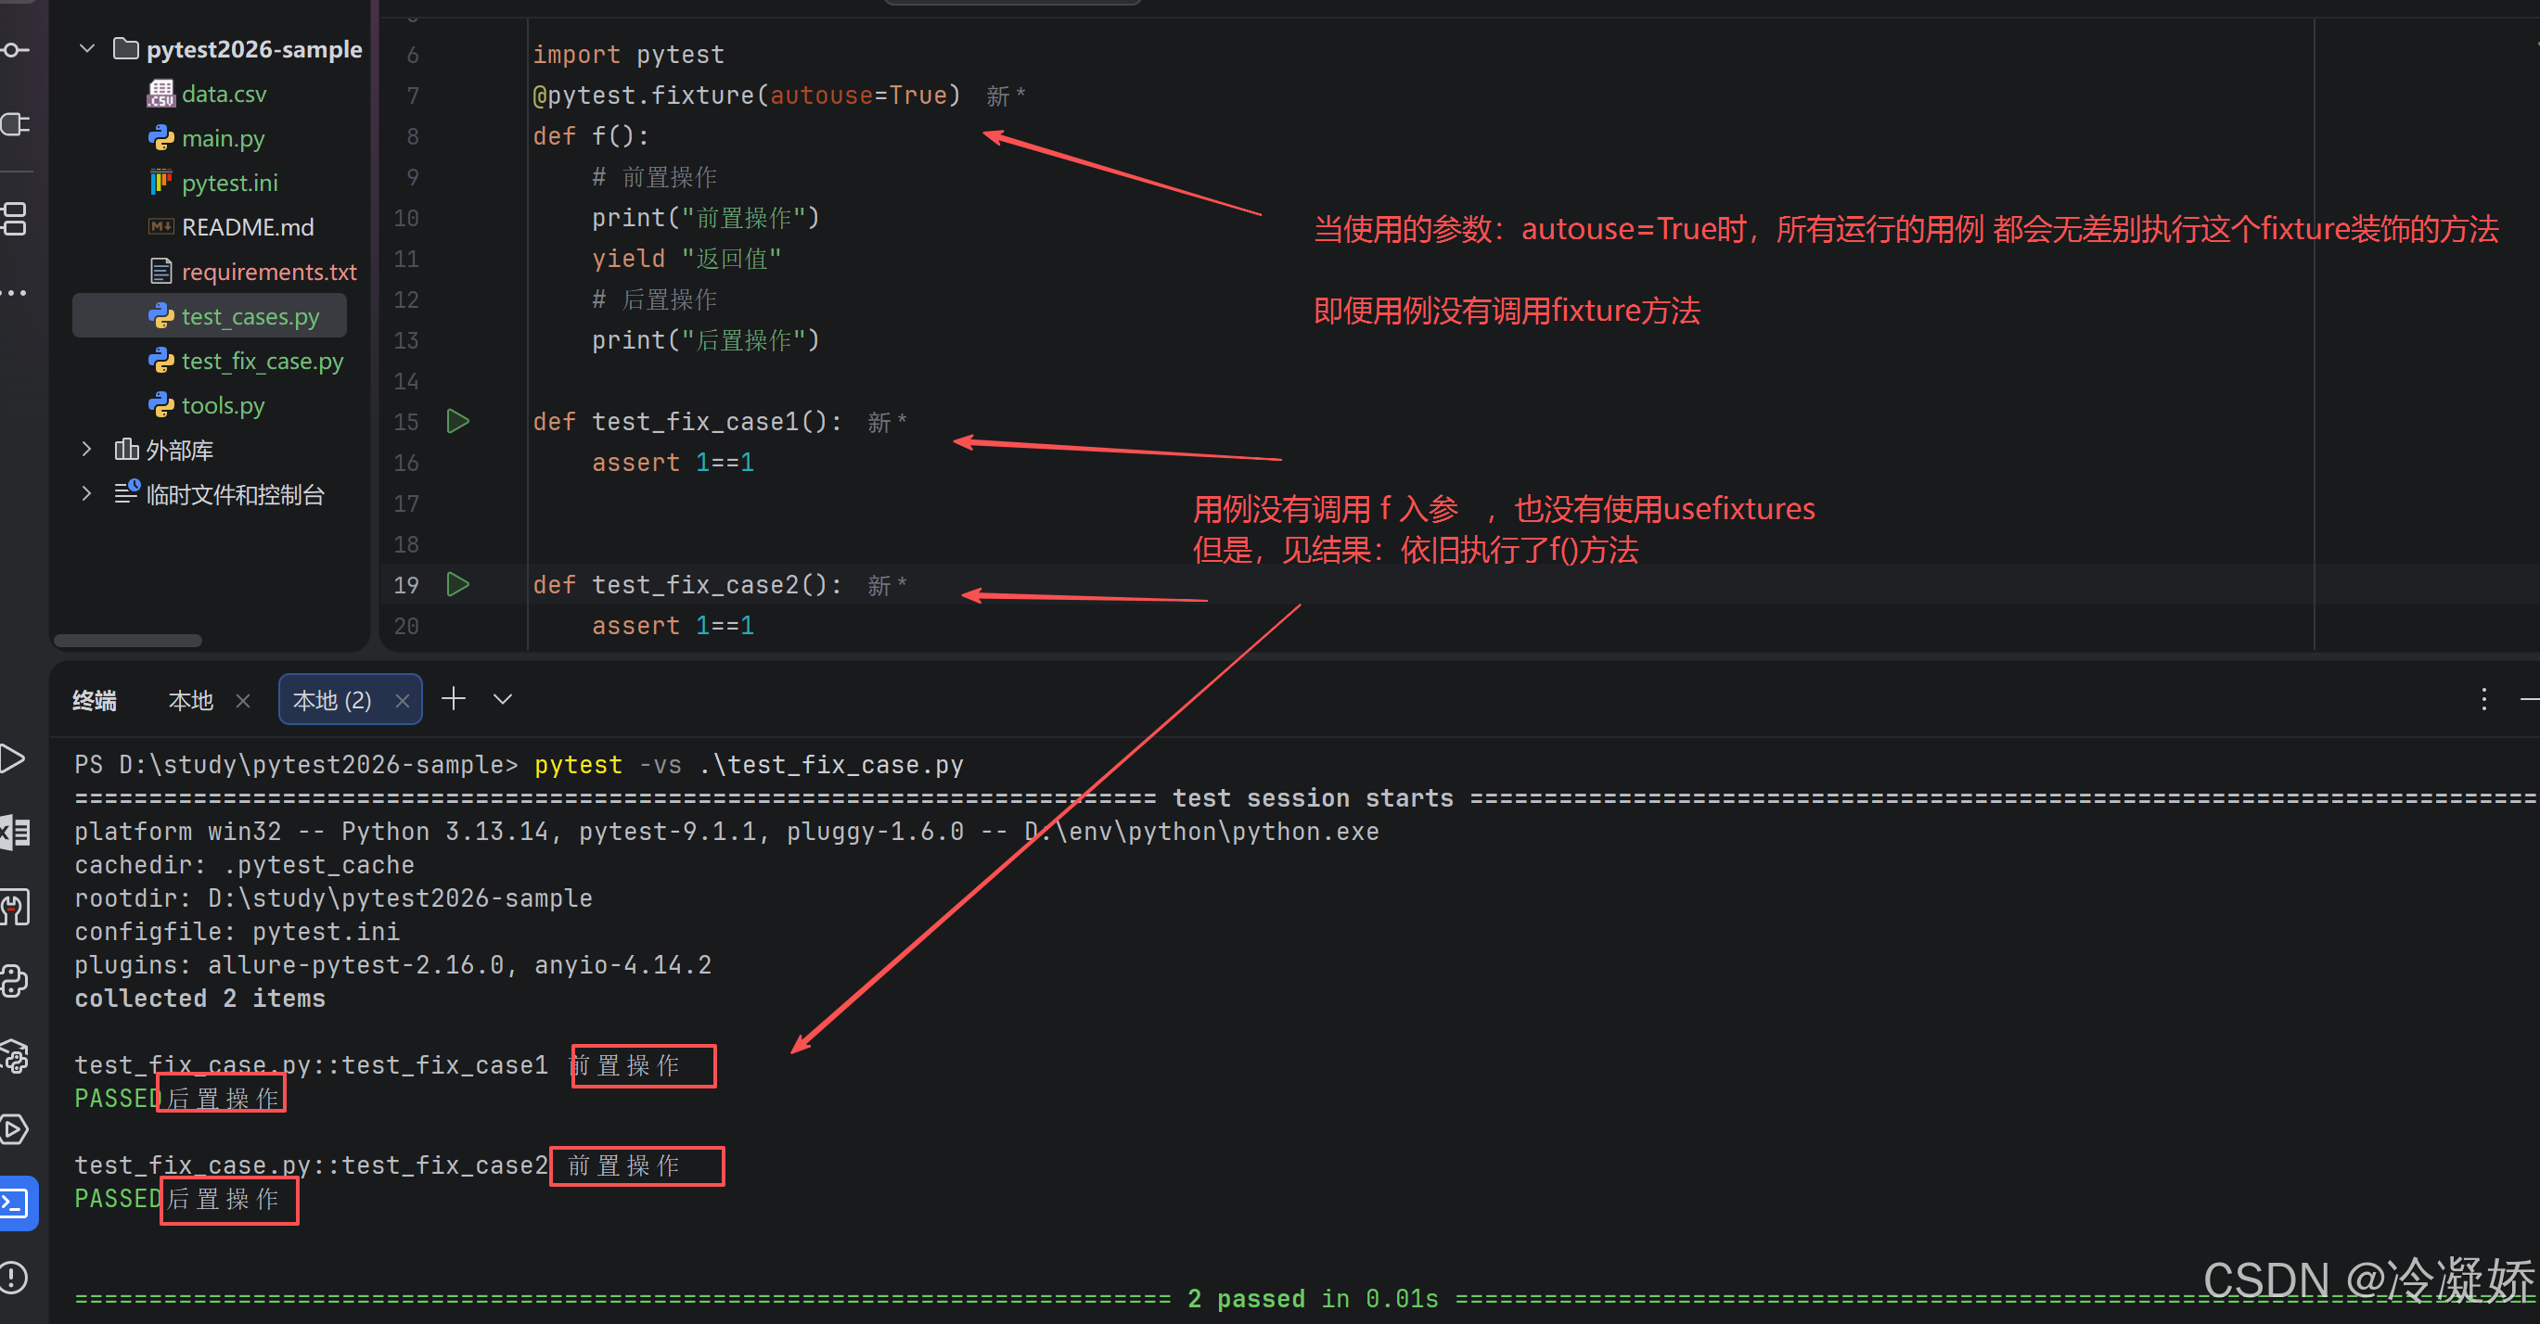Close the 本地 (2) terminal tab
The height and width of the screenshot is (1324, 2540).
click(x=402, y=700)
